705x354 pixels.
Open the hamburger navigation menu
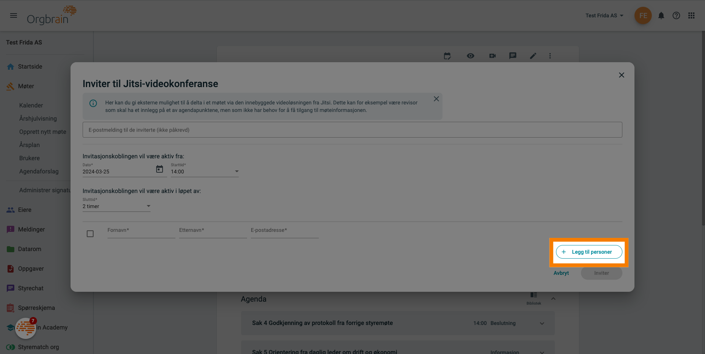[x=14, y=15]
